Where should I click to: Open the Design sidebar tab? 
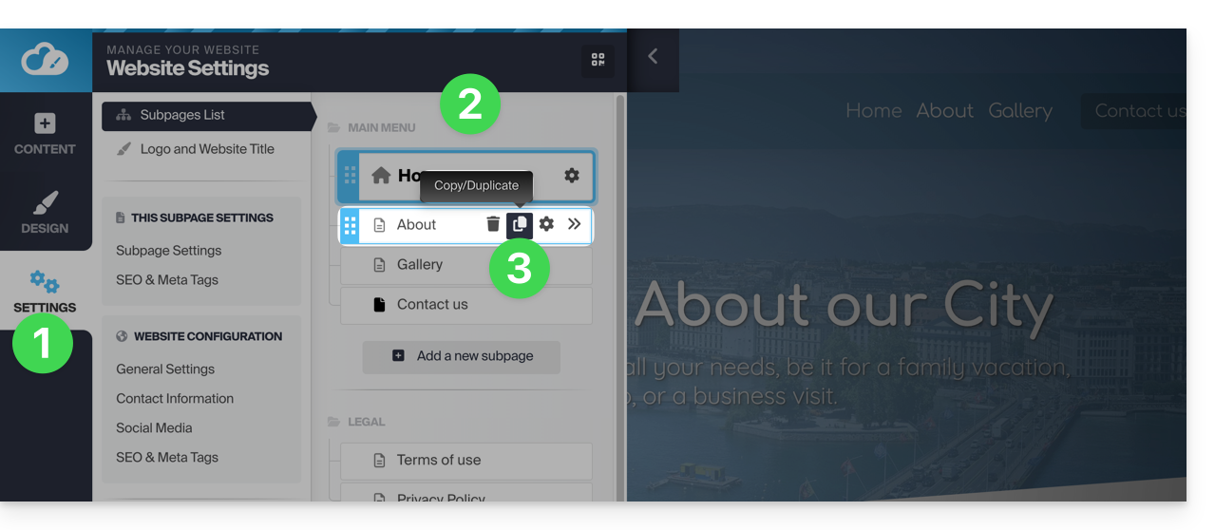45,213
